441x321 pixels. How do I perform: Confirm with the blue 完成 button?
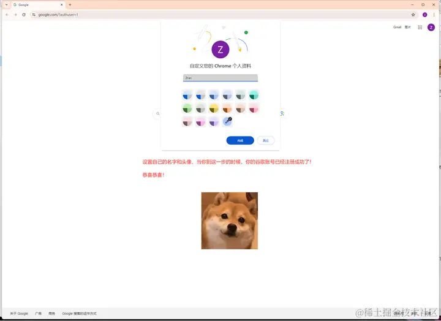pyautogui.click(x=240, y=140)
